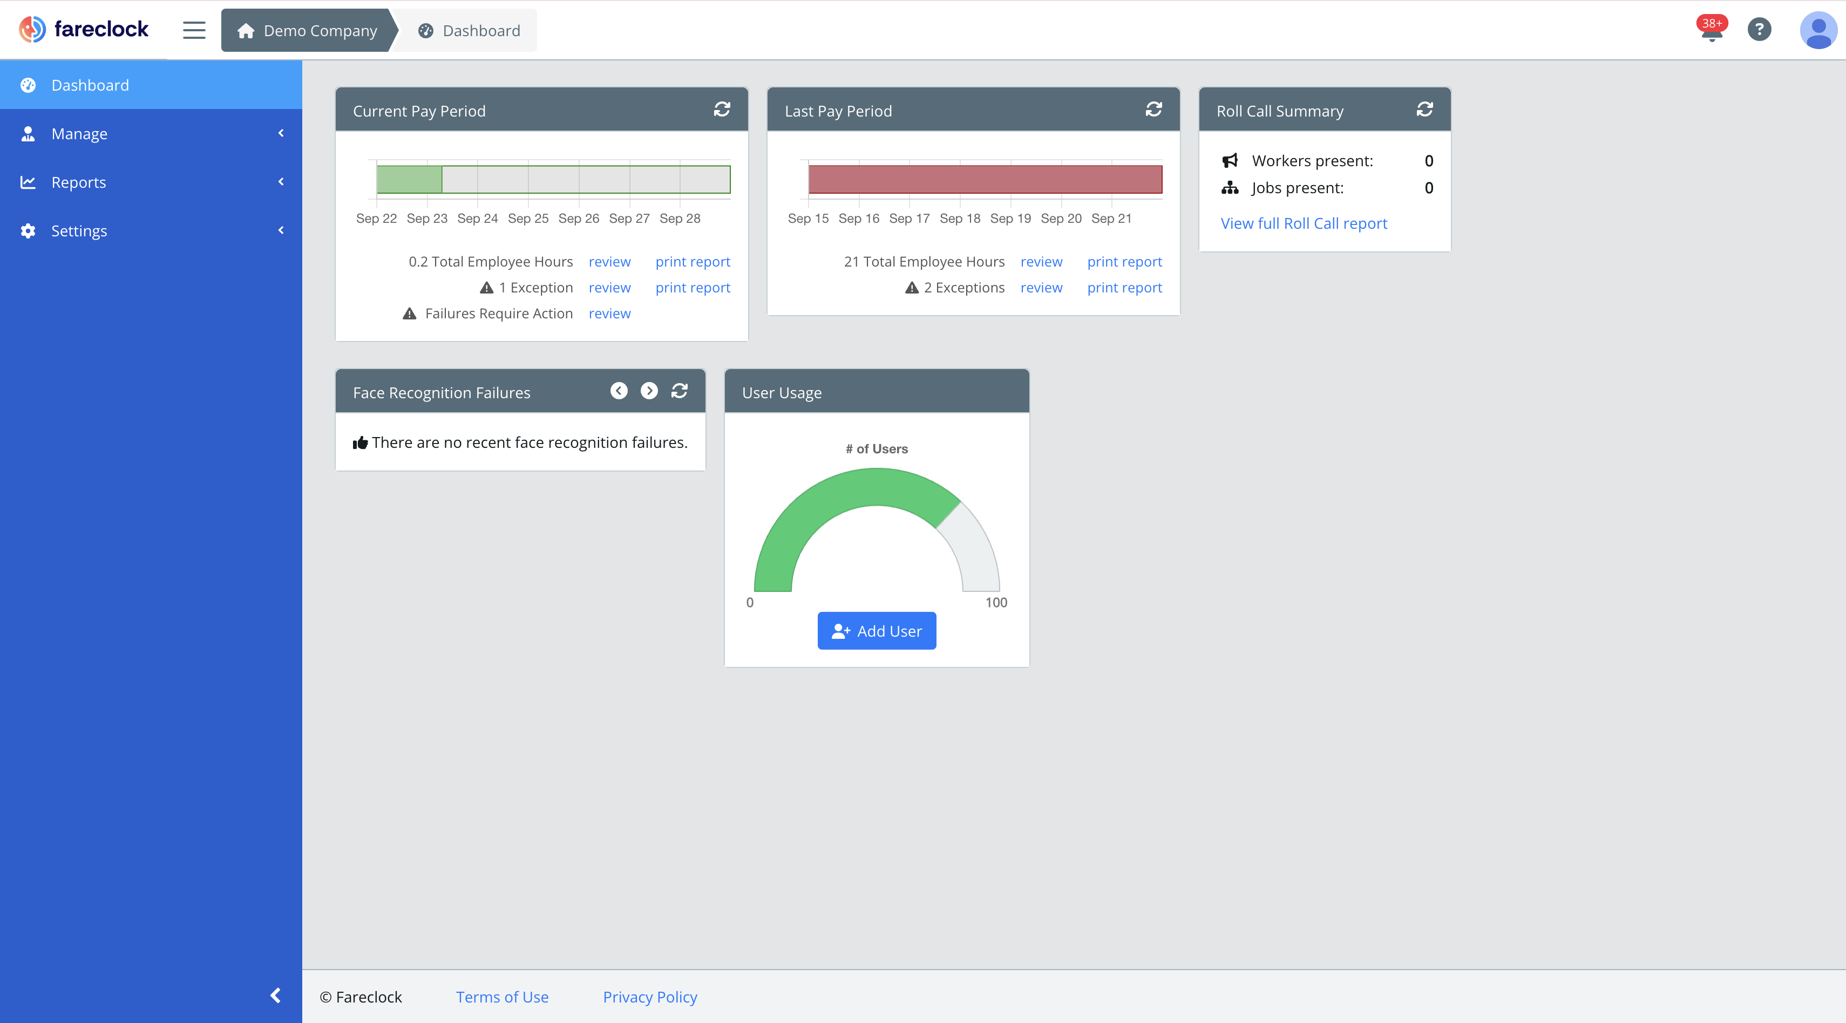Viewport: 1846px width, 1023px height.
Task: Show next face recognition failure
Action: pos(649,391)
